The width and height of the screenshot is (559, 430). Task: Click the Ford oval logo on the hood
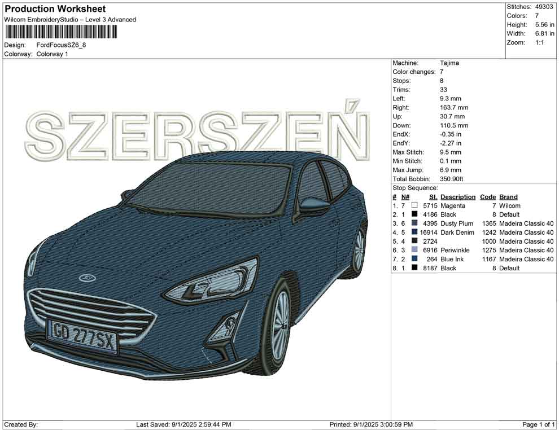click(87, 278)
